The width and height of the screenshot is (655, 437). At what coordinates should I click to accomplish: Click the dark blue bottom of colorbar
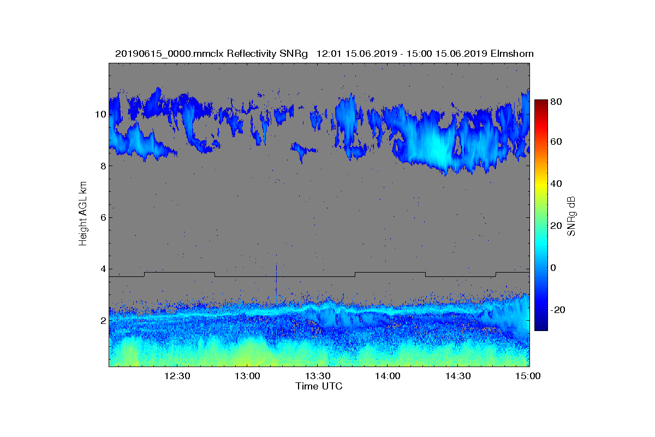[540, 326]
